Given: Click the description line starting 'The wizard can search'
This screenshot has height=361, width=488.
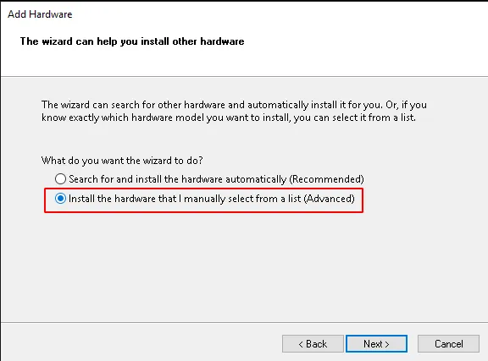Looking at the screenshot, I should coord(234,105).
